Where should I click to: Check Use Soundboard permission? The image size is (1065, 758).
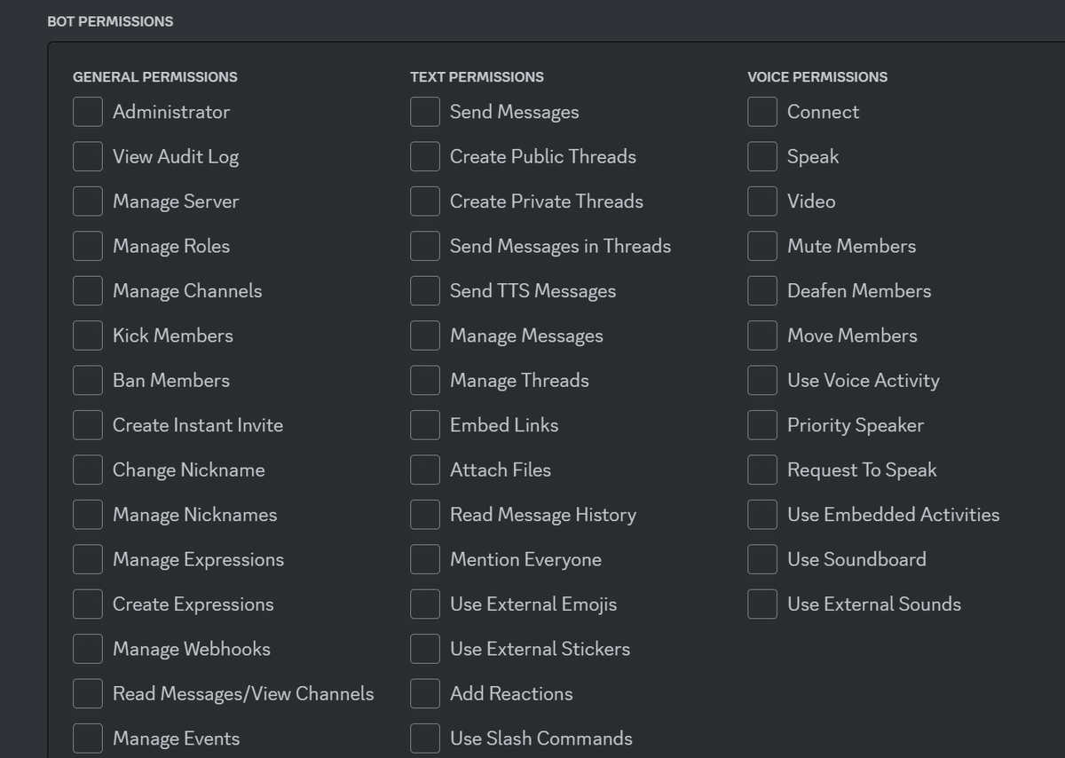(761, 559)
